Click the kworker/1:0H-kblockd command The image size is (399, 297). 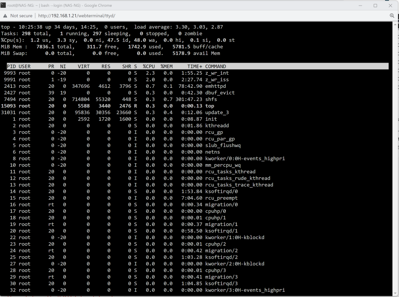point(235,238)
